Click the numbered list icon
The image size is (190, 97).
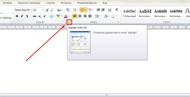point(82,10)
